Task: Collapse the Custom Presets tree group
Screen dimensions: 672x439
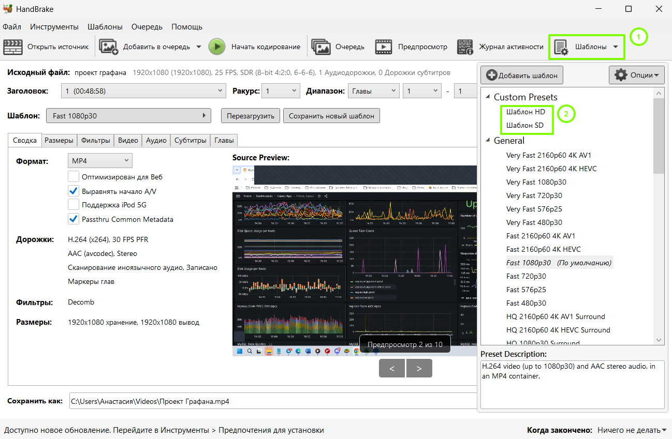Action: [x=487, y=97]
